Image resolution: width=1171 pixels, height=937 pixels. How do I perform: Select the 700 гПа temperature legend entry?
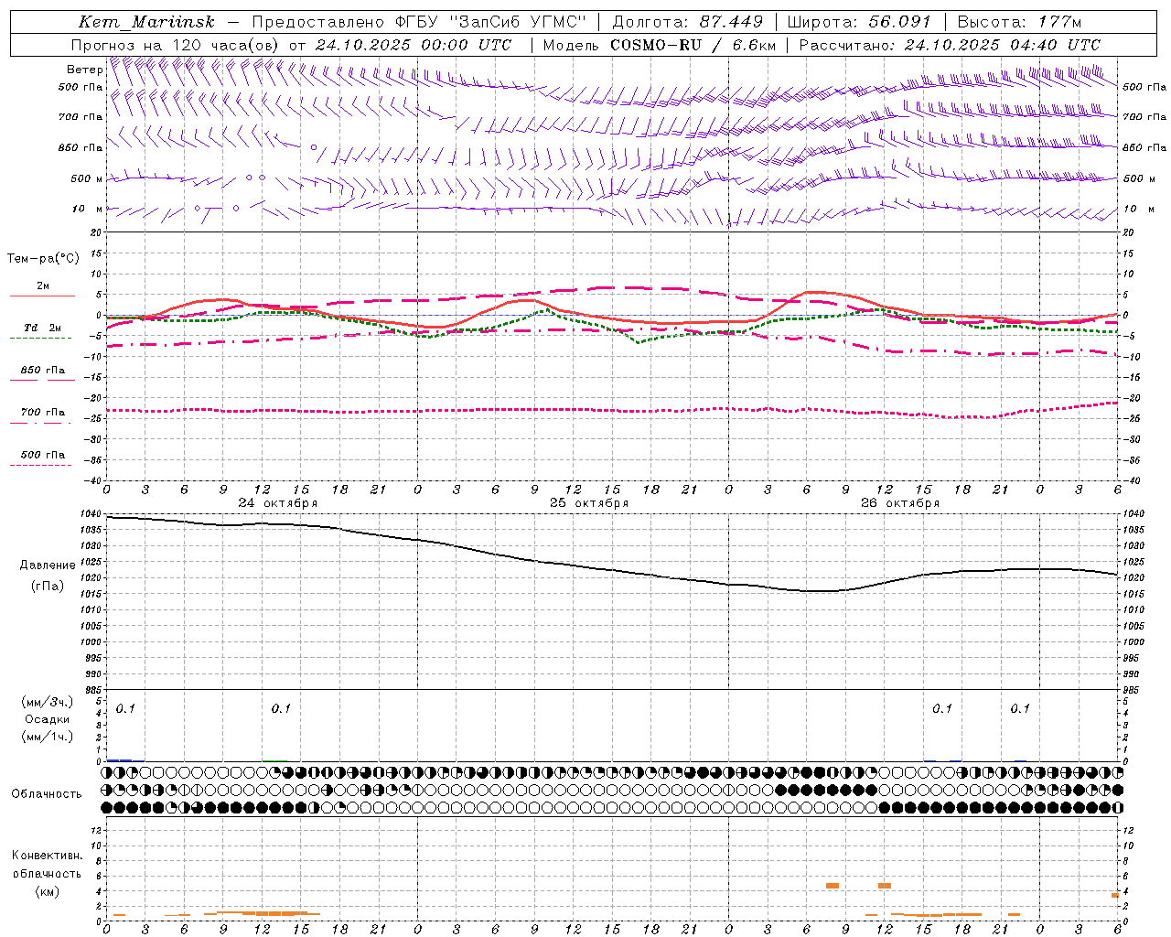pos(42,413)
